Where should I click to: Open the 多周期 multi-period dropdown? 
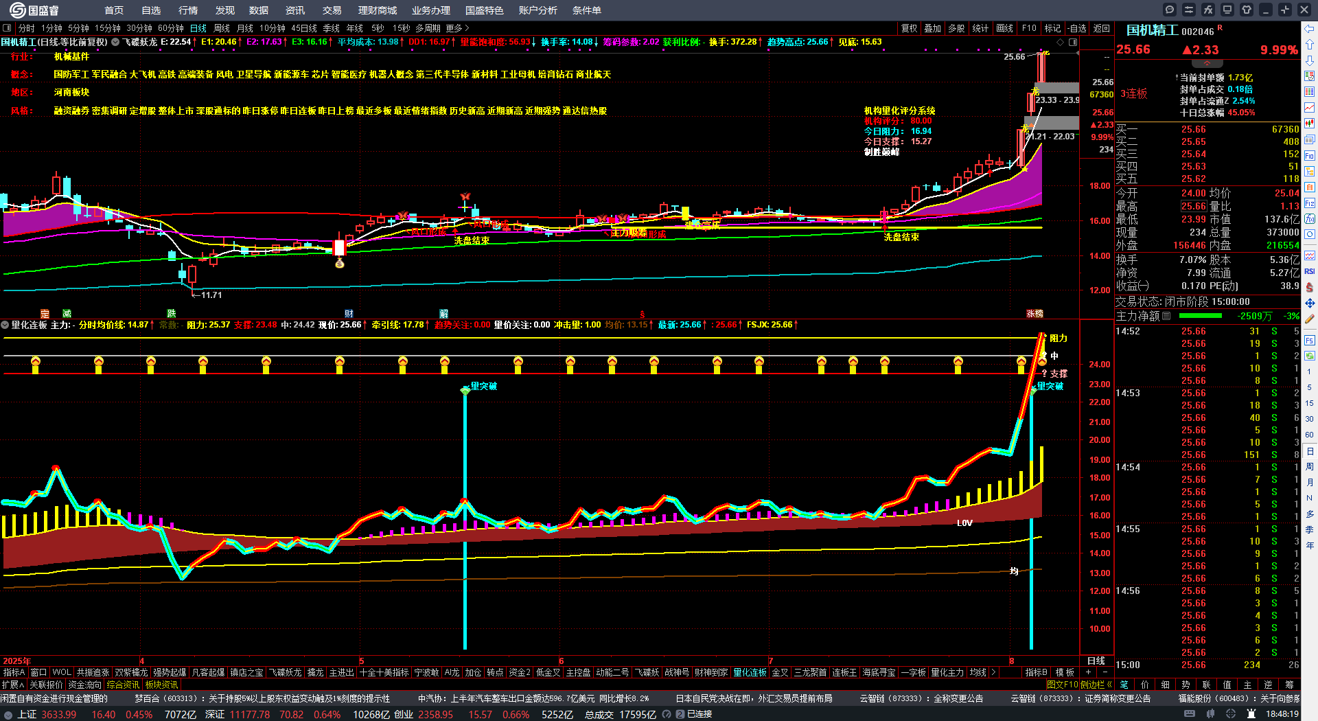428,28
